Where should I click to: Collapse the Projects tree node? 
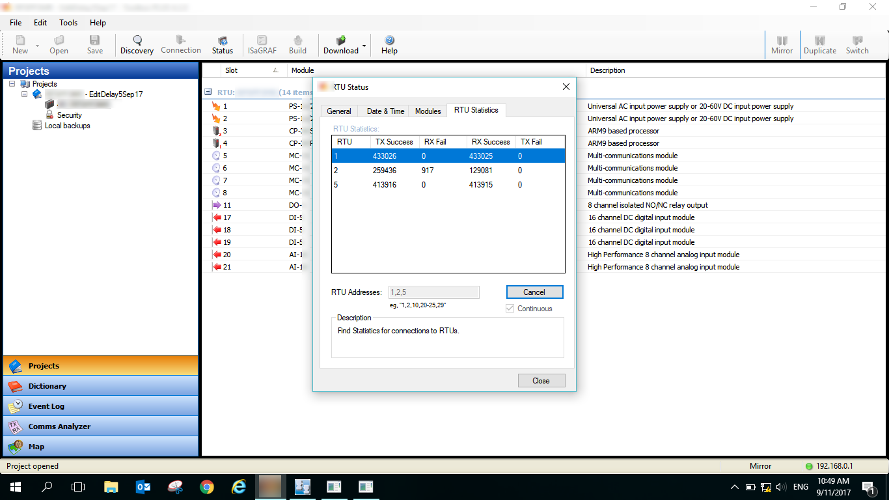pos(12,84)
